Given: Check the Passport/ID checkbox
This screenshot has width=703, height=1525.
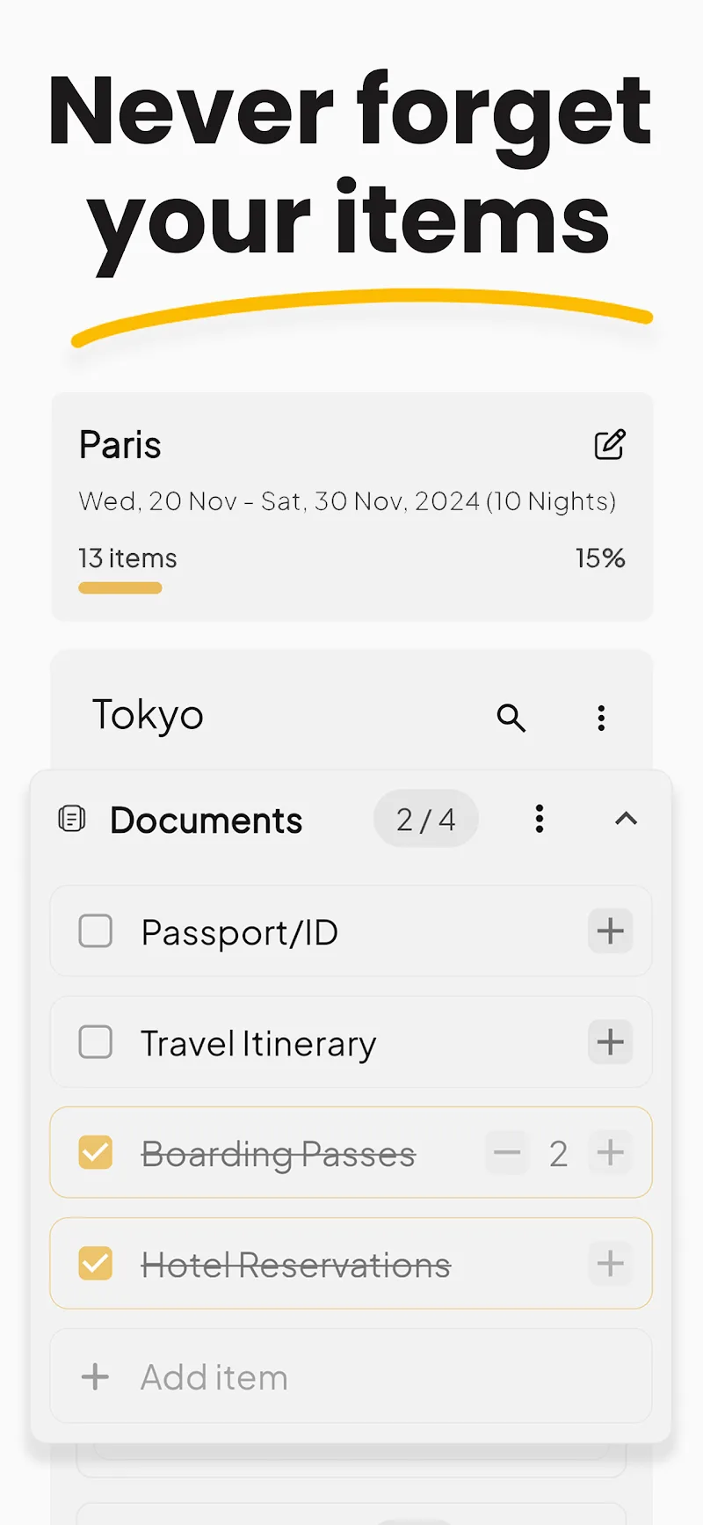Looking at the screenshot, I should point(96,930).
